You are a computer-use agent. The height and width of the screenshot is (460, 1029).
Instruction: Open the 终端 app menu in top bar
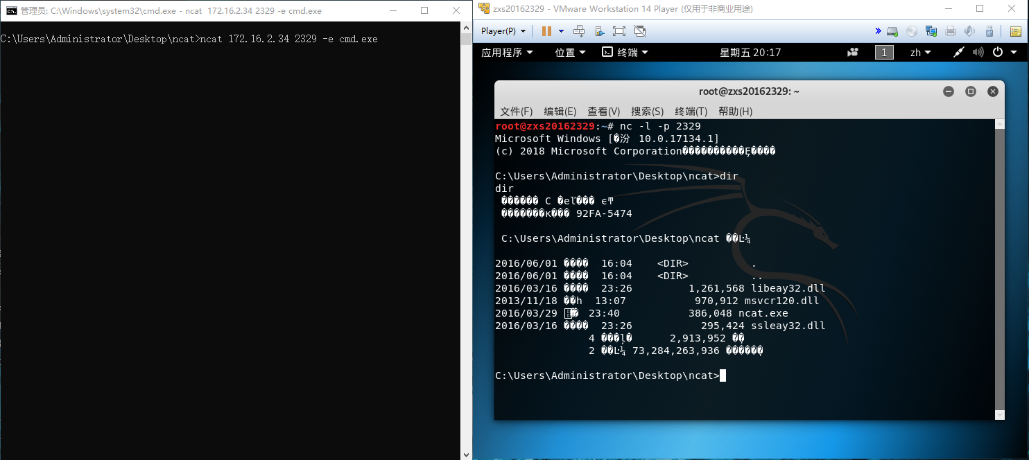coord(625,53)
